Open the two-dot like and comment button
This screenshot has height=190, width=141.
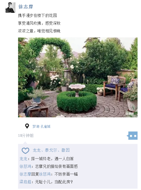point(132,136)
